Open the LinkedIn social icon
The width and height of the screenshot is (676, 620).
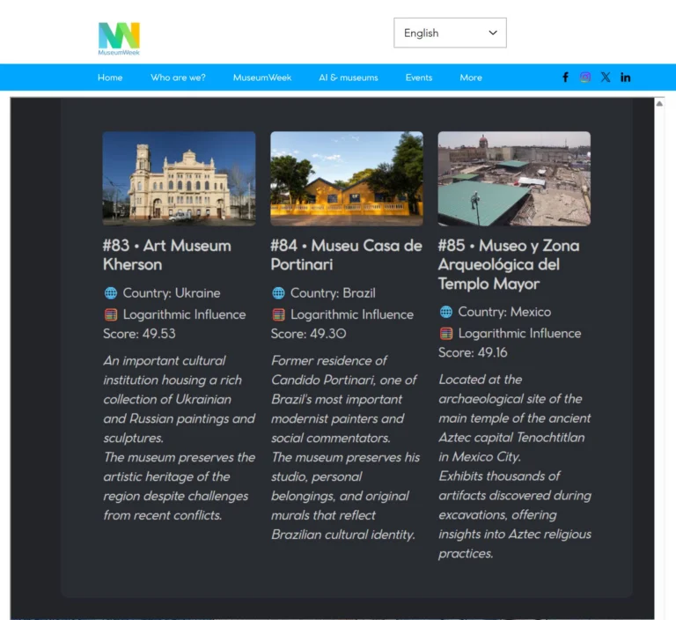tap(626, 77)
